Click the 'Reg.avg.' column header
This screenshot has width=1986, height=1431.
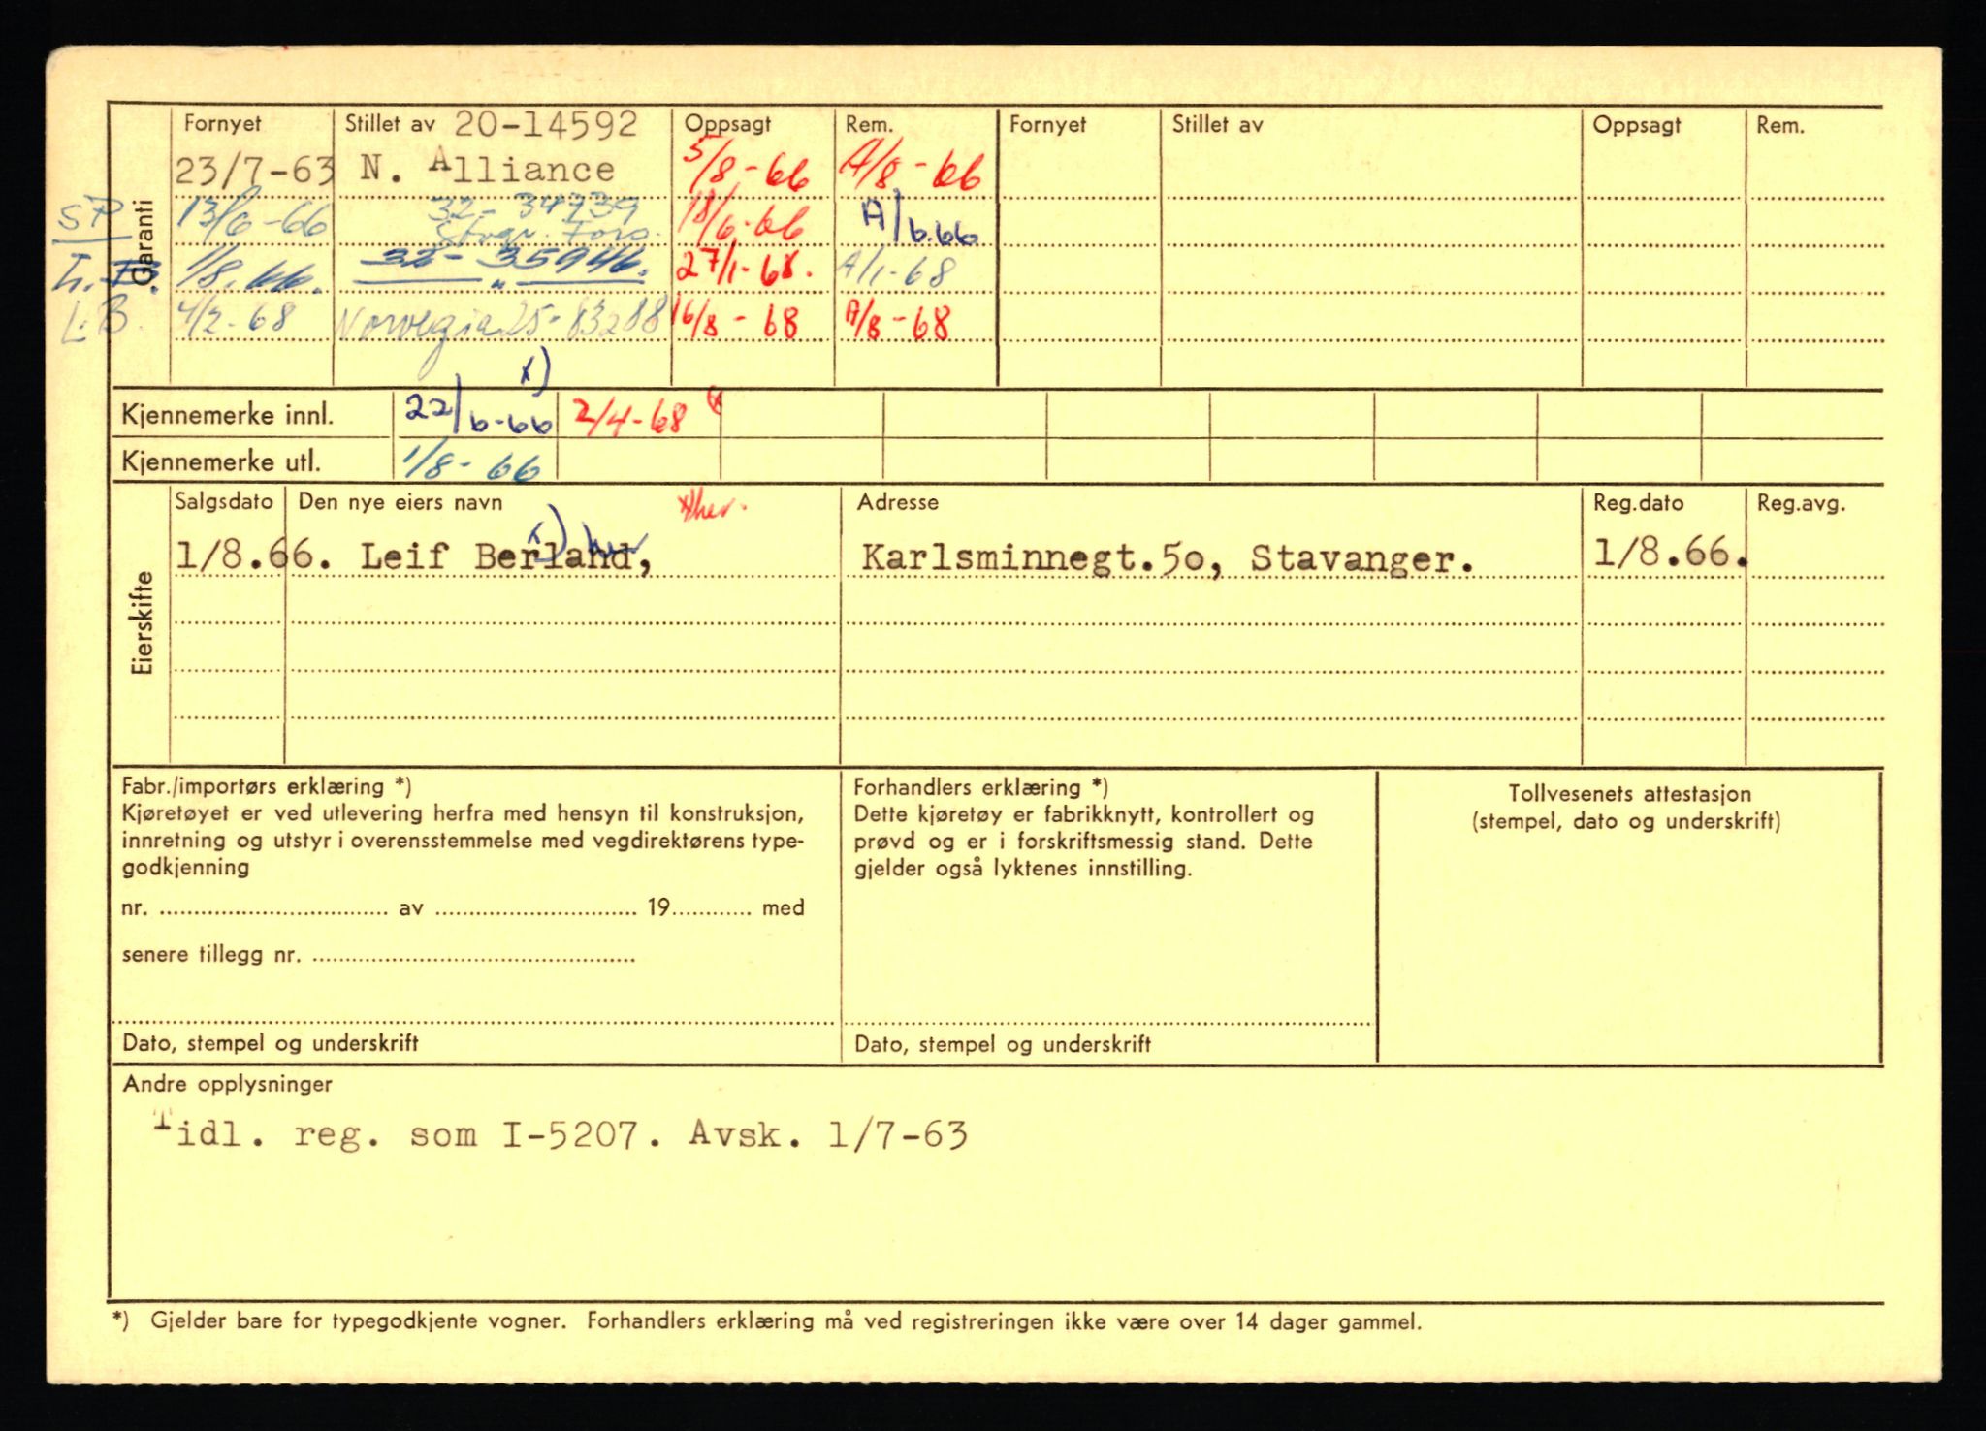point(1801,504)
